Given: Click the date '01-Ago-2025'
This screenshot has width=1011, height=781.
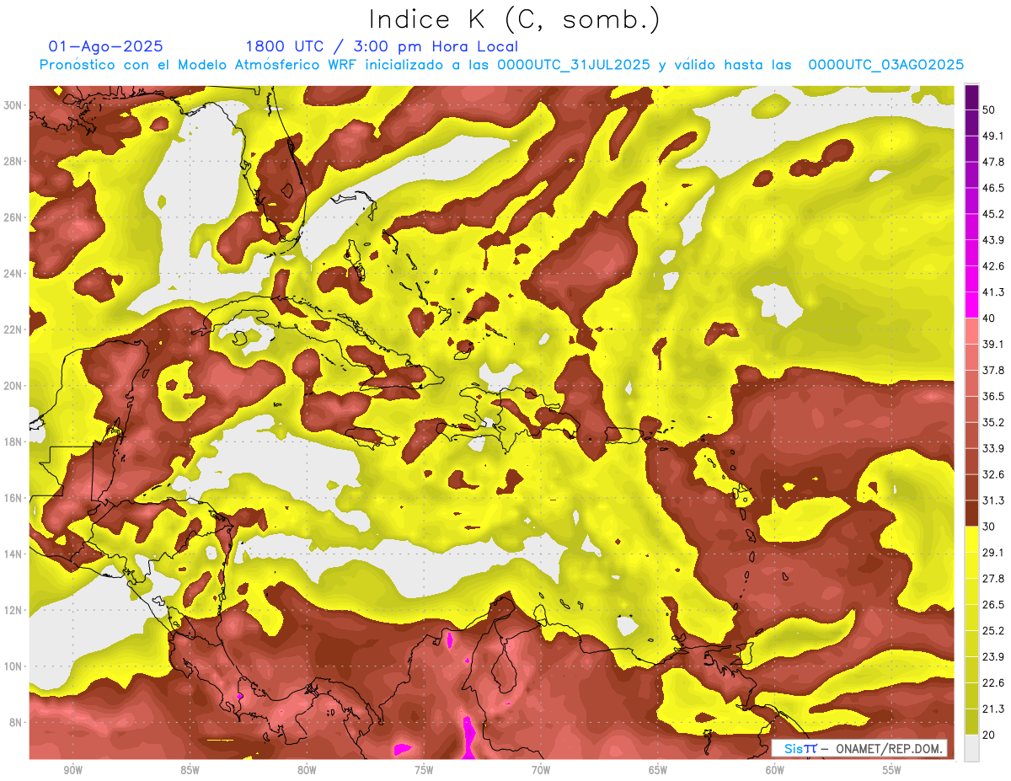Looking at the screenshot, I should [x=106, y=46].
